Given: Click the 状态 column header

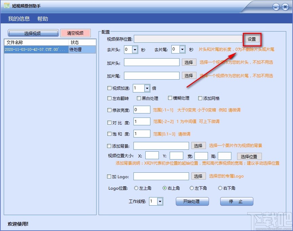Looking at the screenshot, I should pos(82,42).
